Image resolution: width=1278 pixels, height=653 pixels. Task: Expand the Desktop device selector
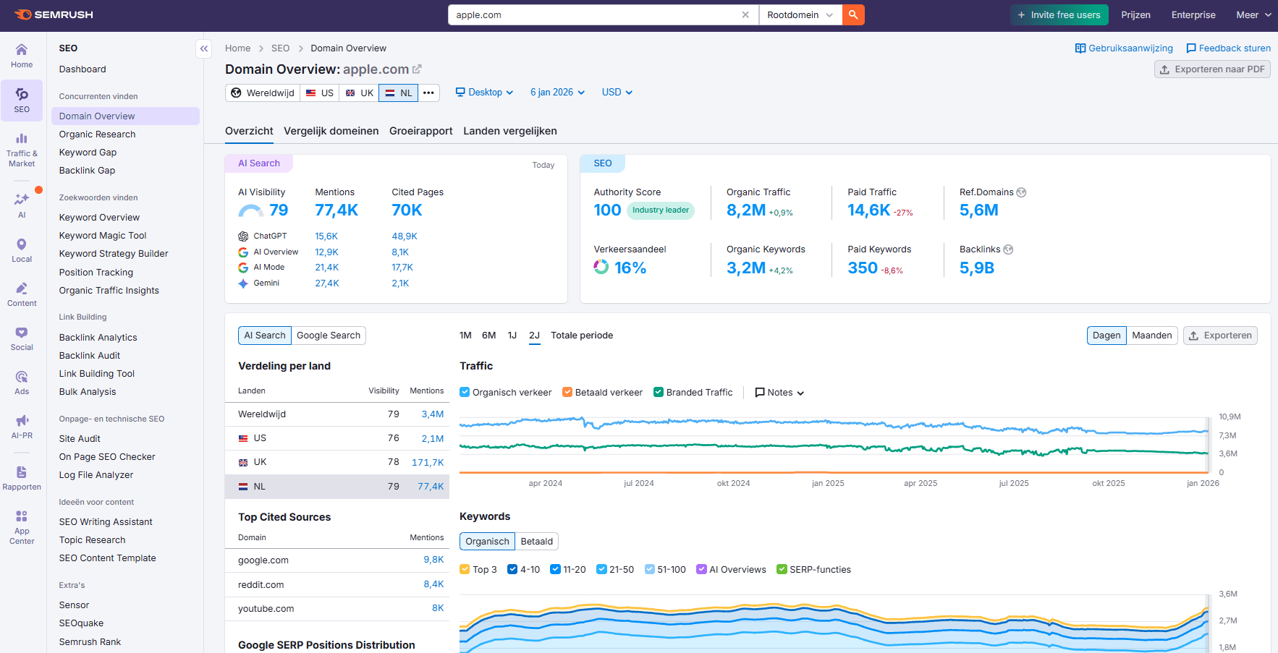483,92
